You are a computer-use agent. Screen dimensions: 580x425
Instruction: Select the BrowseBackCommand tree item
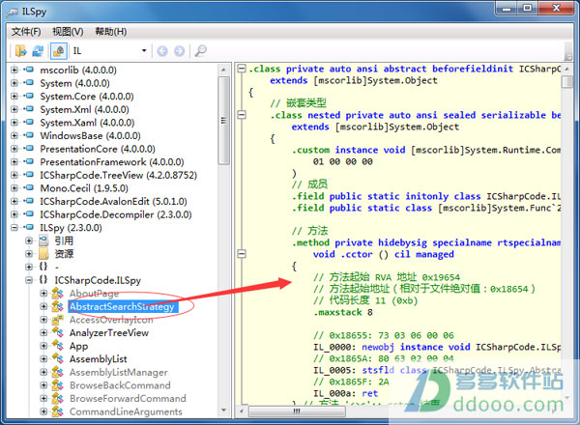pyautogui.click(x=120, y=385)
